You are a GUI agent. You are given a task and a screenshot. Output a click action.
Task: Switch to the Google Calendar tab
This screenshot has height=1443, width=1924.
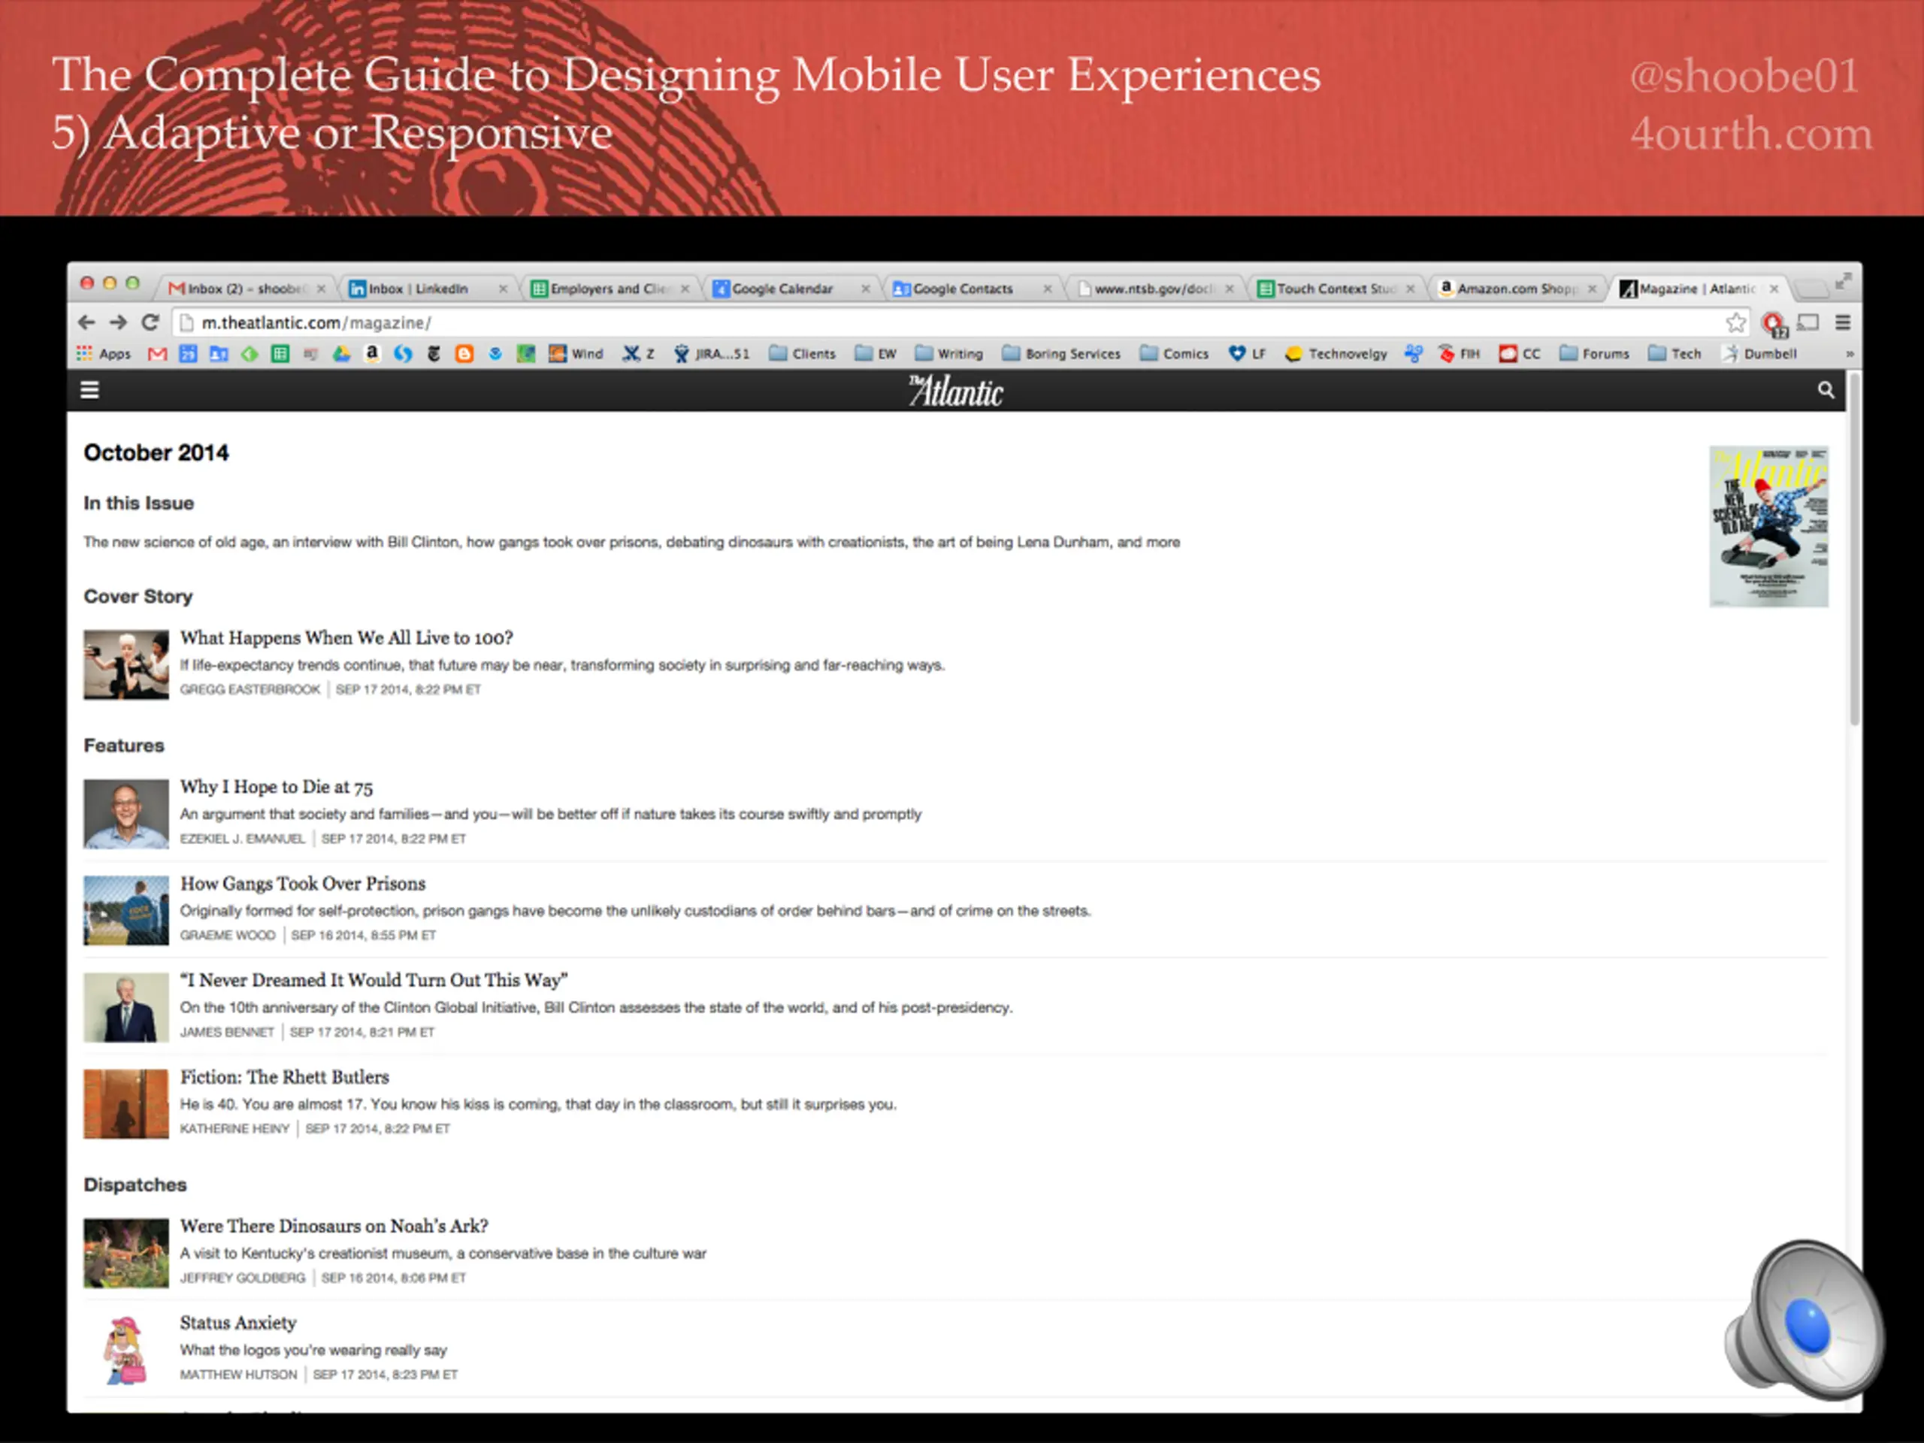[790, 288]
